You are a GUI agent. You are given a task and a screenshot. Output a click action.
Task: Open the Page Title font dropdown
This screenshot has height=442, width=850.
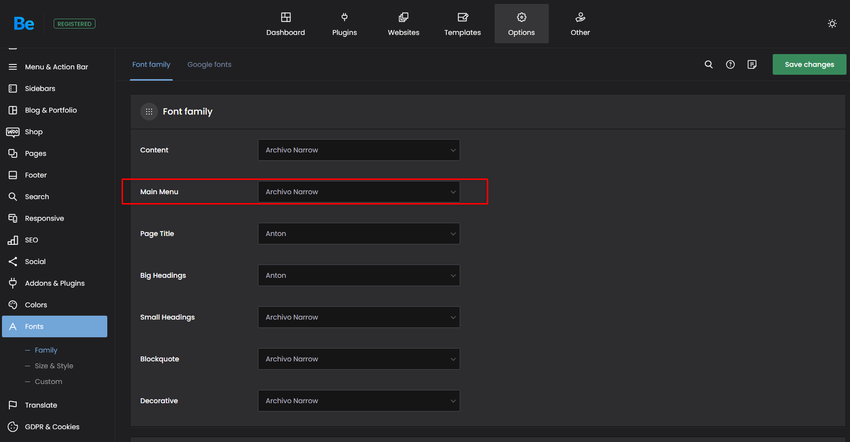[359, 234]
